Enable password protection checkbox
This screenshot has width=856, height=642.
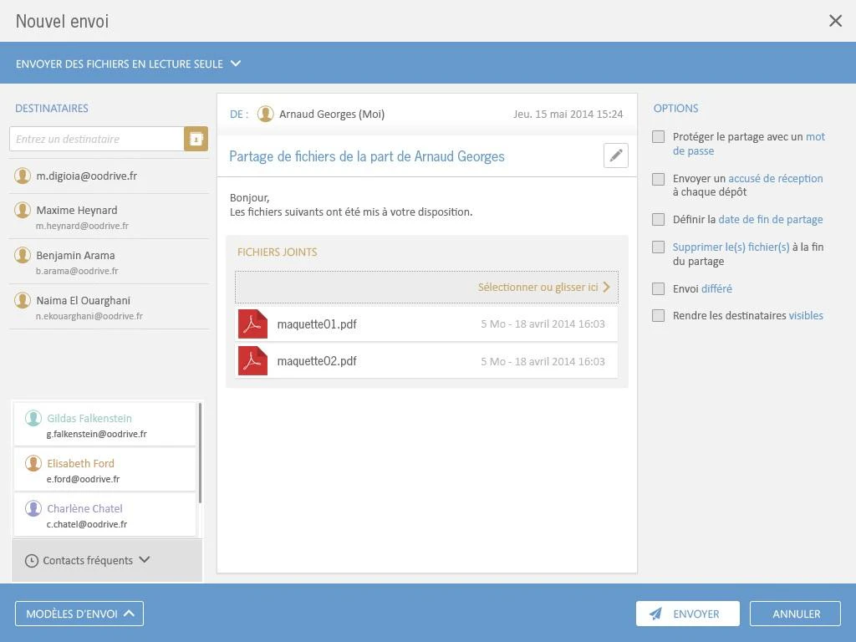pyautogui.click(x=659, y=136)
